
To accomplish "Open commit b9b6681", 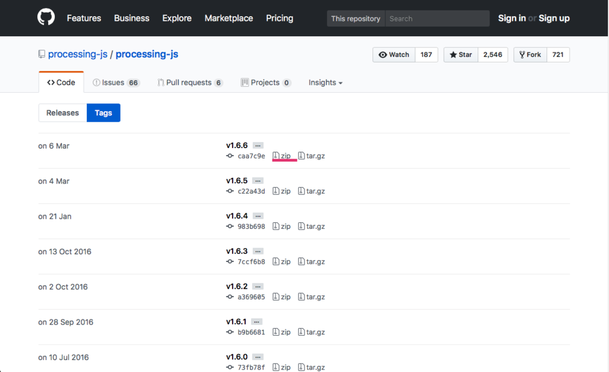I will click(252, 332).
